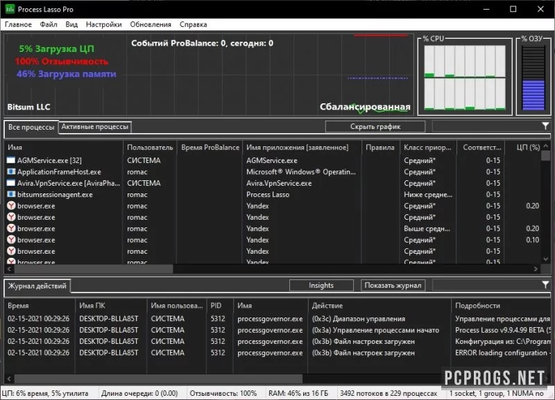
Task: Click 'Сбалансированная' power plan label on graph
Action: click(x=365, y=107)
